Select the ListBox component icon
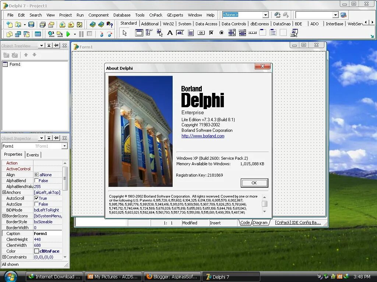This screenshot has width=377, height=282. tap(232, 33)
